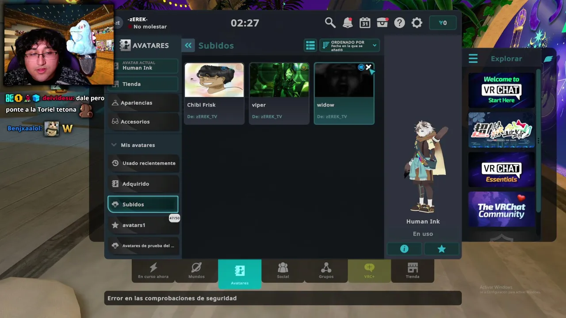The width and height of the screenshot is (566, 318).
Task: Click Benjxaalol username in stream chat
Action: tap(25, 129)
